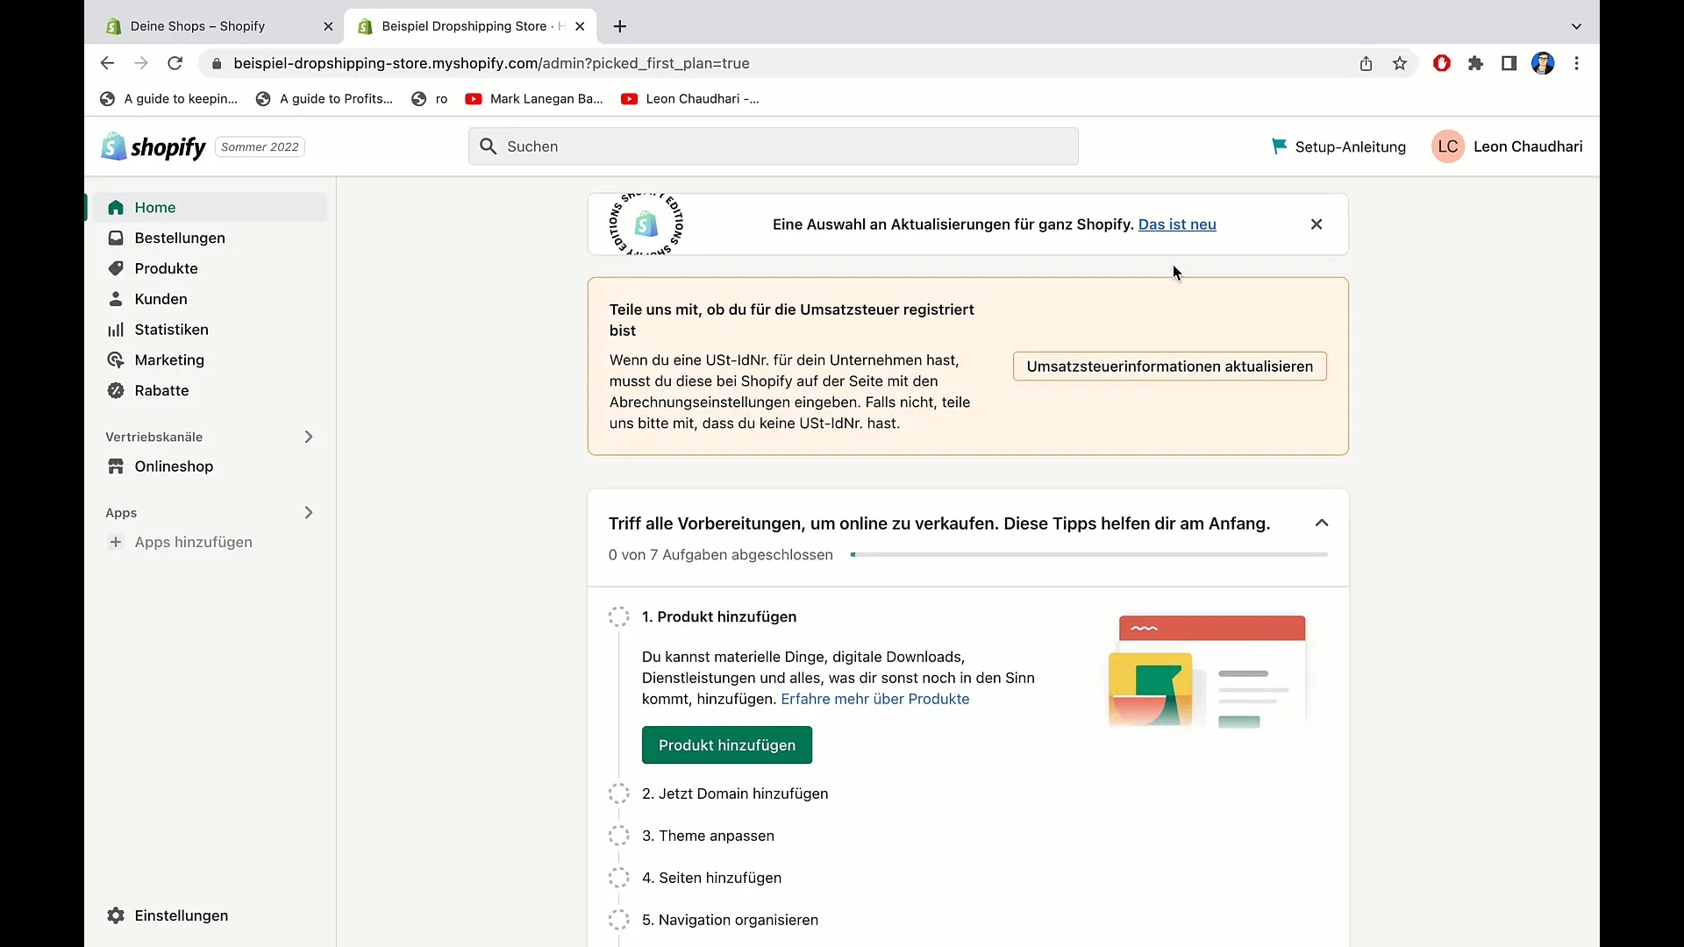Open tab search dropdown arrow
The height and width of the screenshot is (947, 1684).
(x=1576, y=26)
